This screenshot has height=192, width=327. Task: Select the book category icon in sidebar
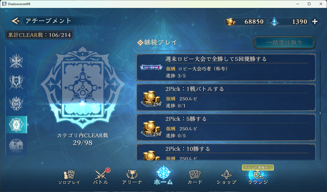[x=16, y=145]
